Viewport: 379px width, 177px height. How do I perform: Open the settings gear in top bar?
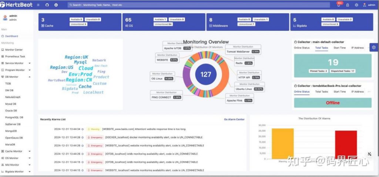(x=356, y=5)
